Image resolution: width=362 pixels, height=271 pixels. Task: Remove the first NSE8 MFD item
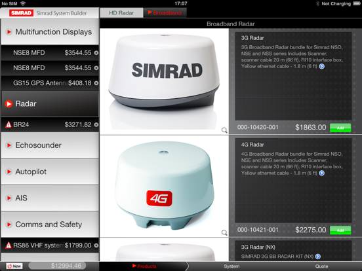coord(96,53)
